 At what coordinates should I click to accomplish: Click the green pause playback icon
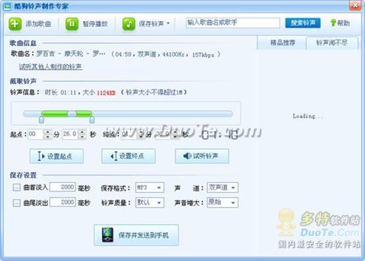coord(72,24)
